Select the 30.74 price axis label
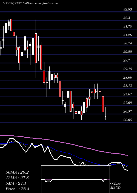The height and width of the screenshot is (193, 137). [128, 43]
